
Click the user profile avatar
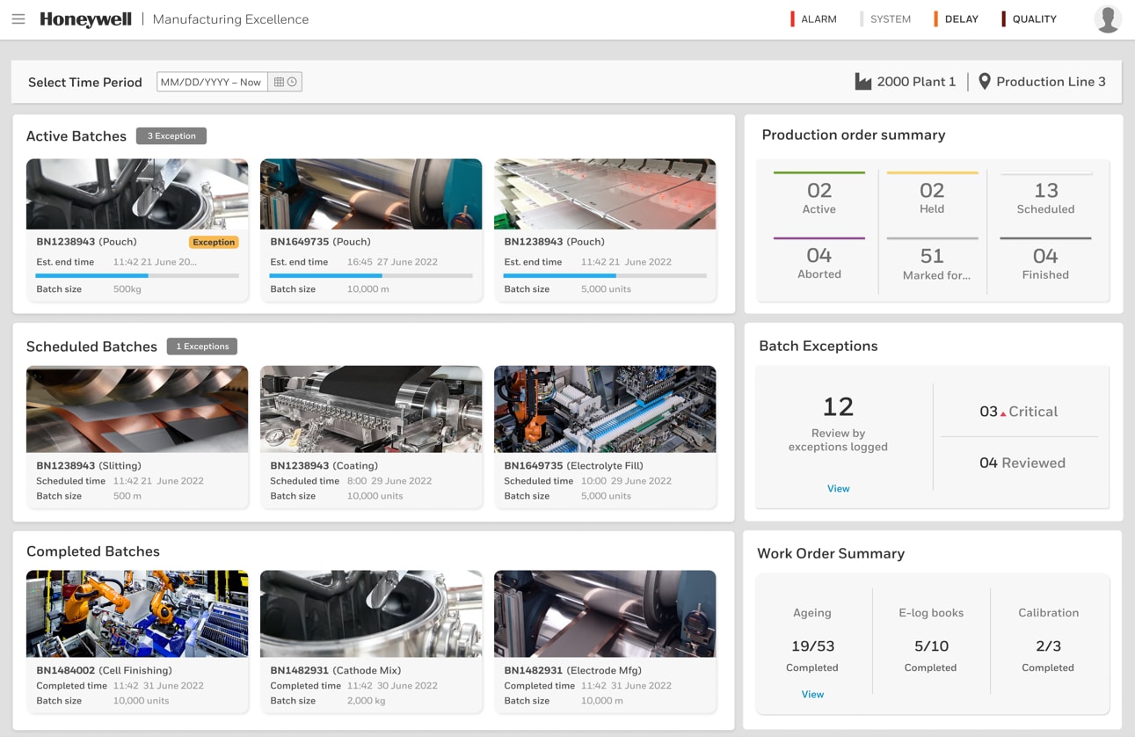point(1107,19)
